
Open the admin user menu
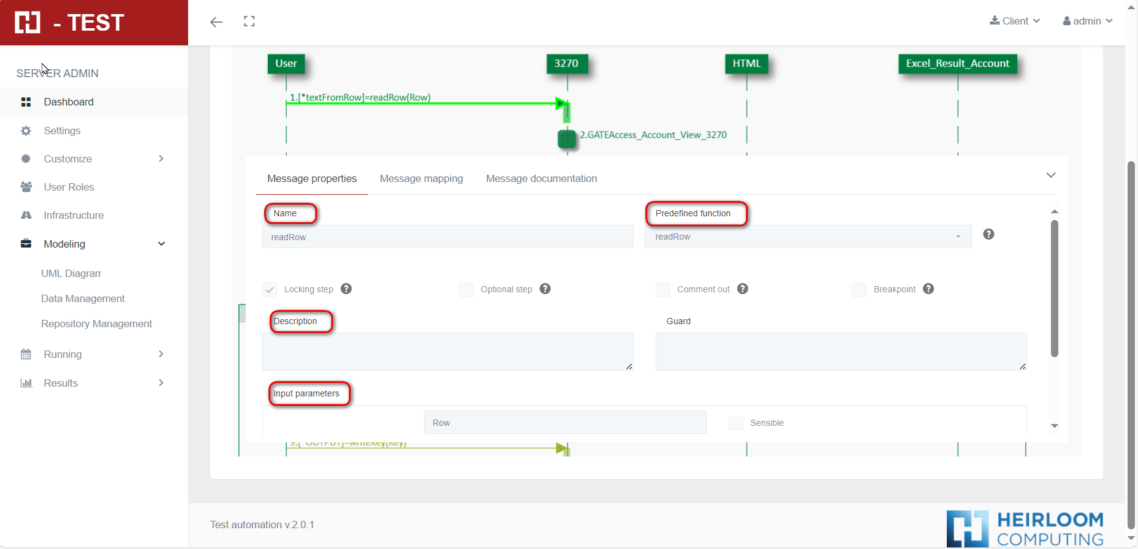point(1088,21)
